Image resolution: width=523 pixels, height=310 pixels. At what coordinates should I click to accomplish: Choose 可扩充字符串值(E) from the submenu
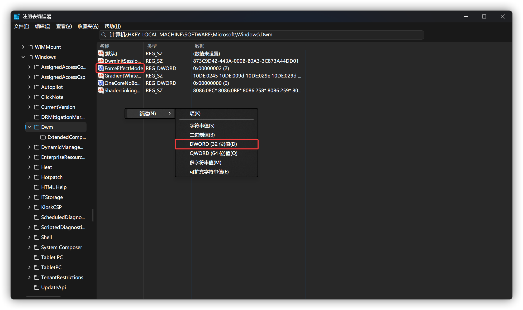(x=216, y=172)
